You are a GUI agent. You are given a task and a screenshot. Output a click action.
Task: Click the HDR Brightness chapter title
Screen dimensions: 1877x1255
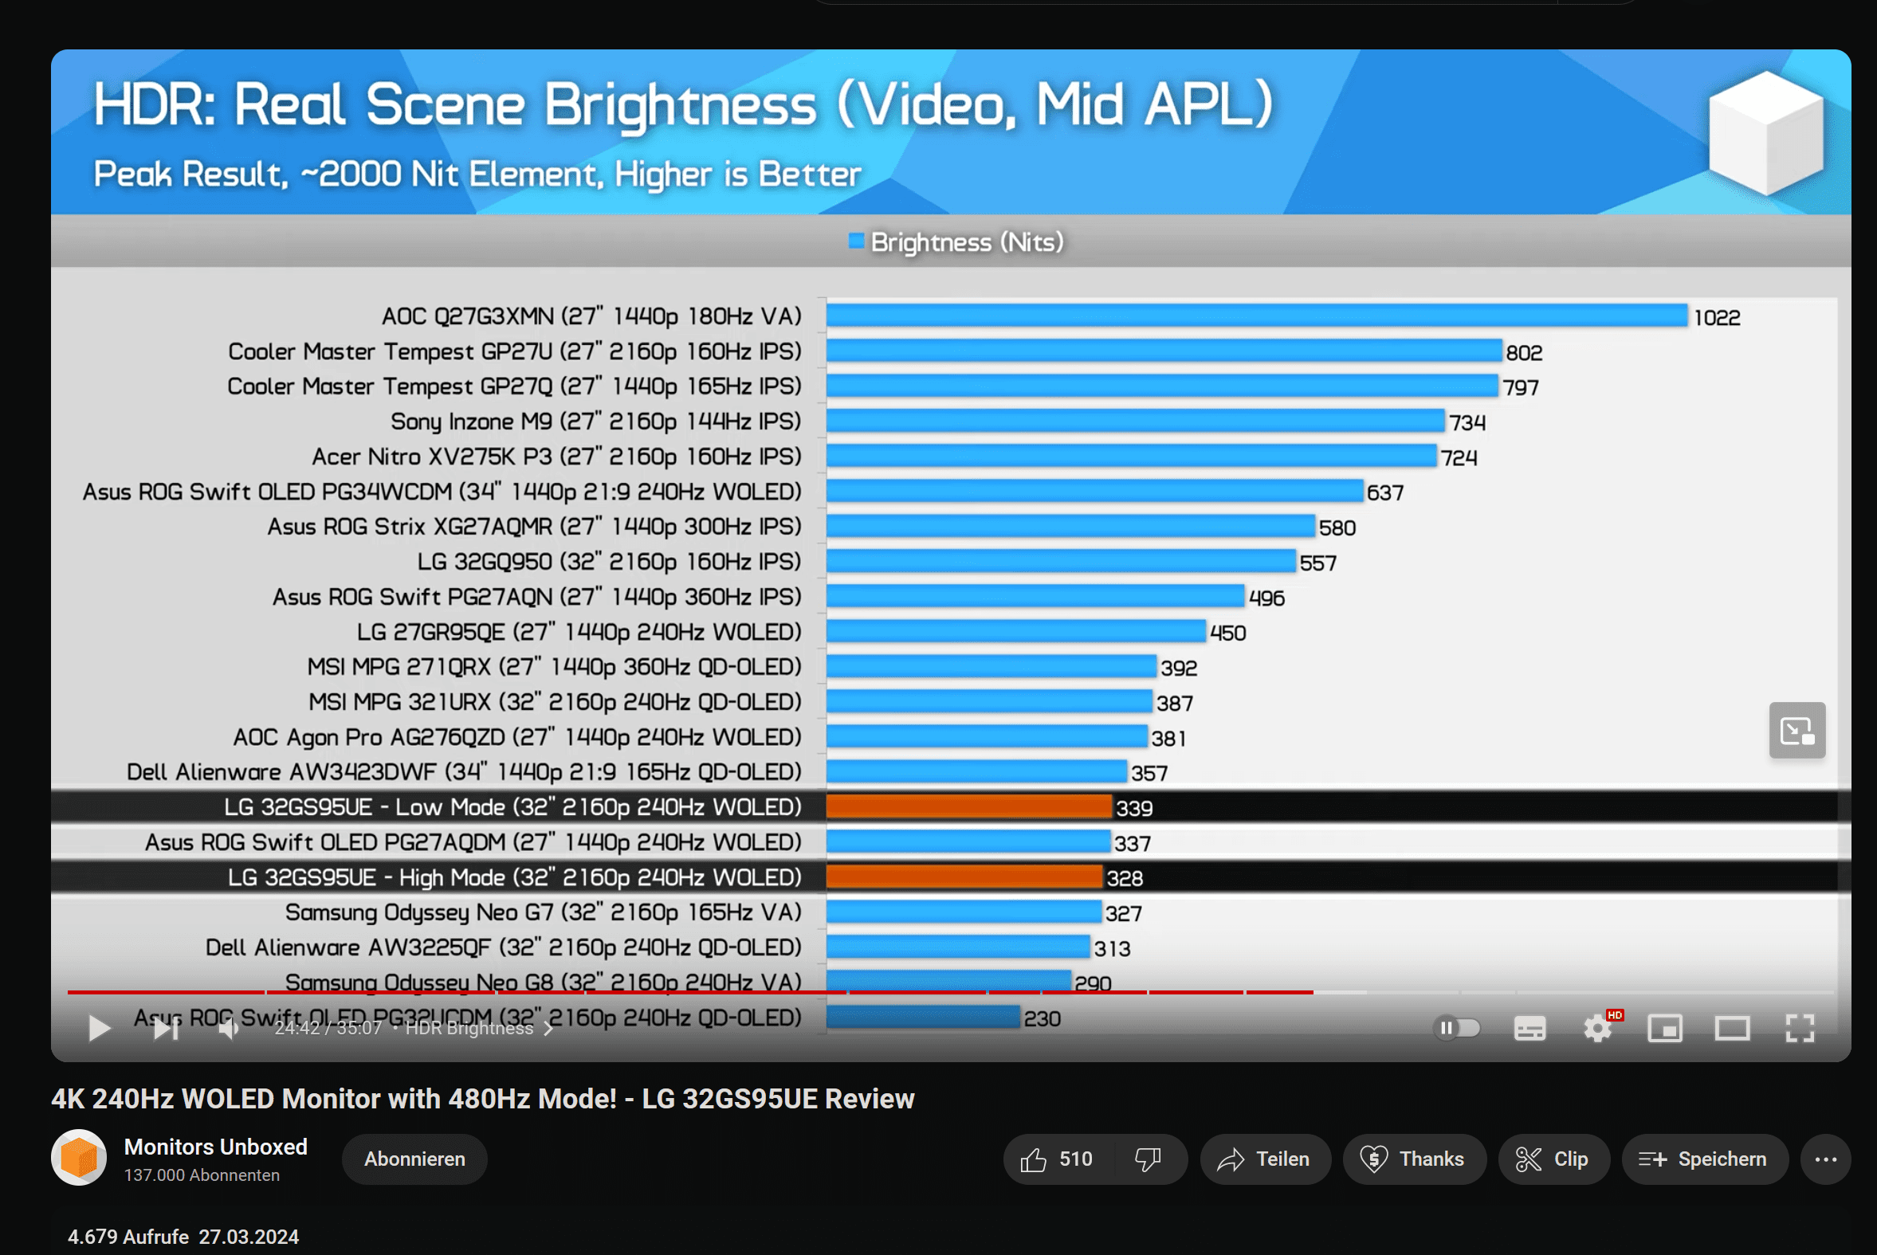tap(469, 1029)
